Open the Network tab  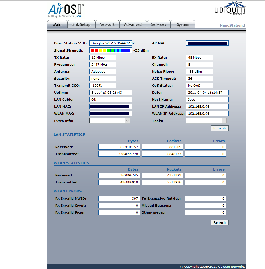click(x=107, y=24)
